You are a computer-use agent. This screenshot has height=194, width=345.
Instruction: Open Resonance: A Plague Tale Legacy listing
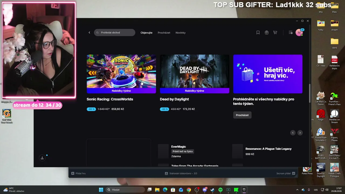pyautogui.click(x=268, y=149)
